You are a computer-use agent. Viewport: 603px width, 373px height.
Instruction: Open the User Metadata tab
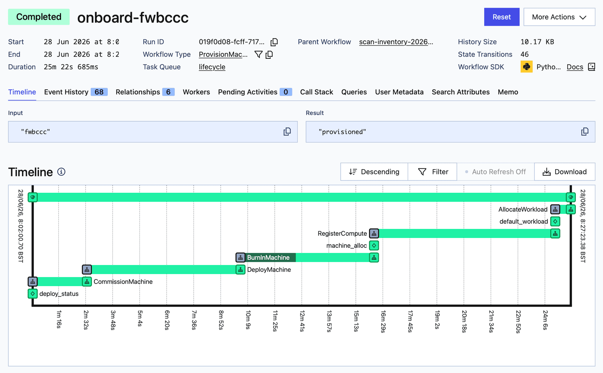coord(399,92)
